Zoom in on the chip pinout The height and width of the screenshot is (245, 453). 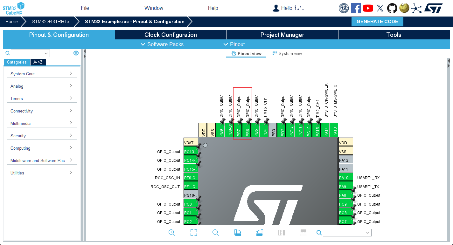172,233
